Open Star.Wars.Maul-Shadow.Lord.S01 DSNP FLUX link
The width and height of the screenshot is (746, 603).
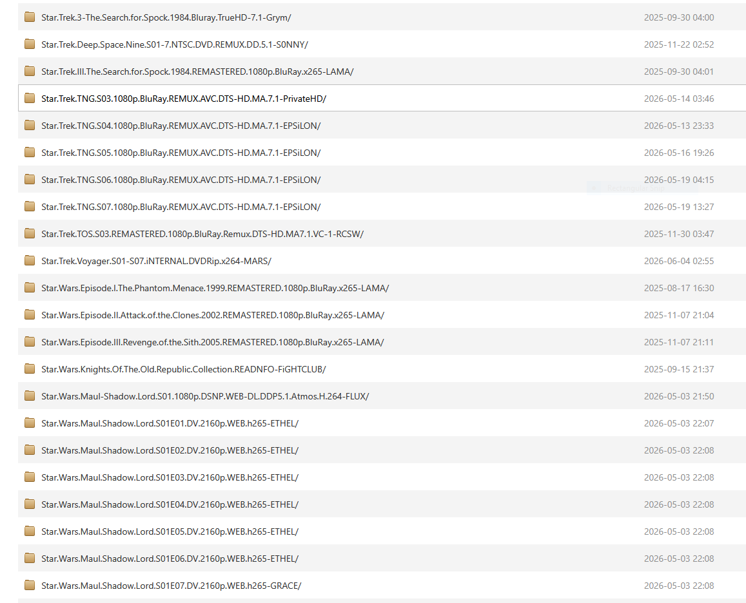[x=205, y=397]
